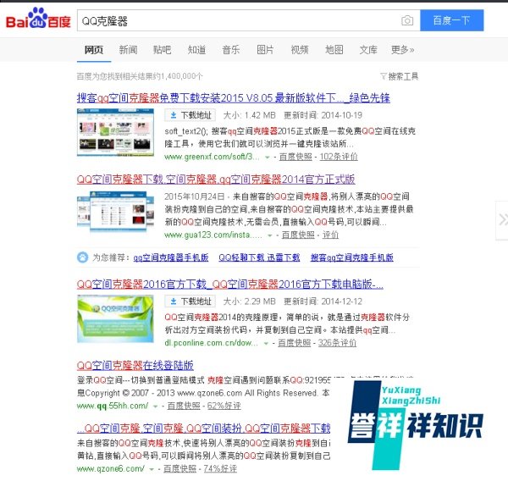This screenshot has height=481, width=508.
Task: Open result 搜客qq空间克隆器免费下载安装2015 V8.05
Action: click(234, 98)
